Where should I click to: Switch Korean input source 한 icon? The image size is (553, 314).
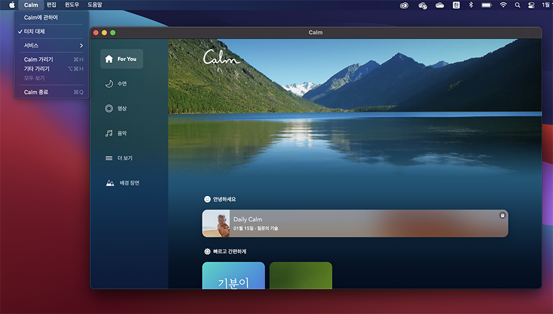pyautogui.click(x=456, y=5)
